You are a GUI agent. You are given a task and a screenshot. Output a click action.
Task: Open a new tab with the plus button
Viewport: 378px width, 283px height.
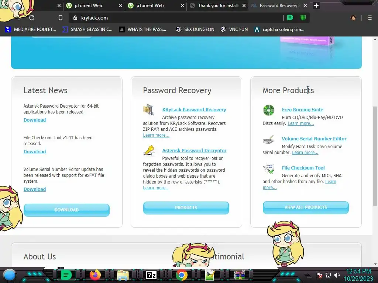point(316,6)
